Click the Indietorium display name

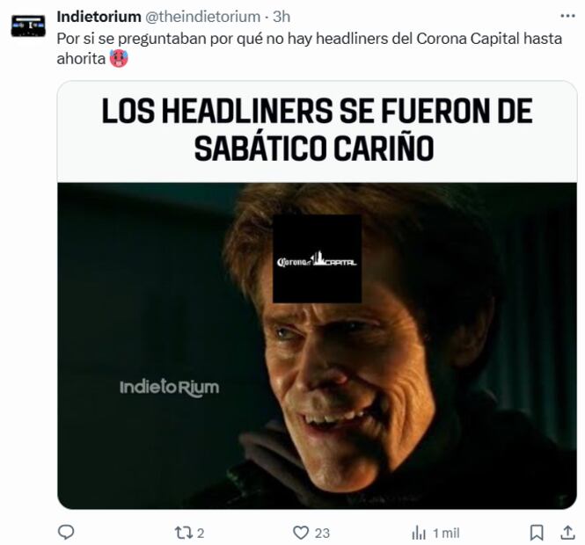(x=99, y=17)
